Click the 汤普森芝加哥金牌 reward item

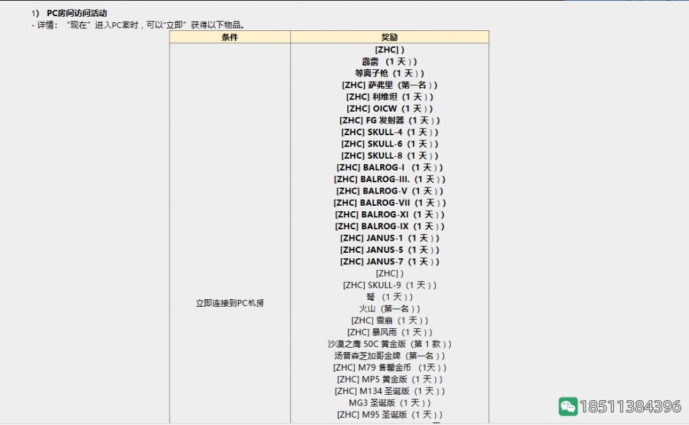pyautogui.click(x=389, y=355)
